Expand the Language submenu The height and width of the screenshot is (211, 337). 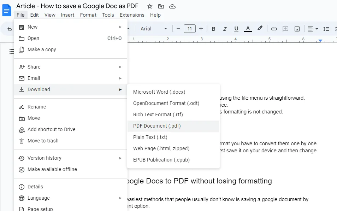pyautogui.click(x=71, y=198)
